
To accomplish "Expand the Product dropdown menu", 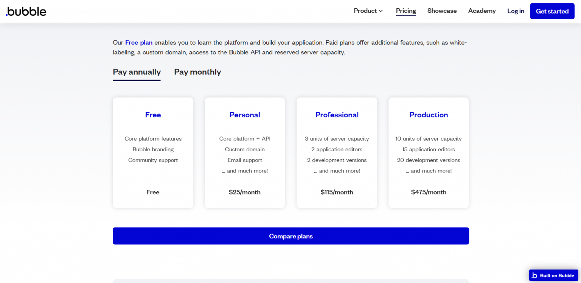I will tap(365, 11).
